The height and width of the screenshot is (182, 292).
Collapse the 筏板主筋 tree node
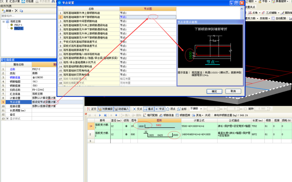coord(4,21)
